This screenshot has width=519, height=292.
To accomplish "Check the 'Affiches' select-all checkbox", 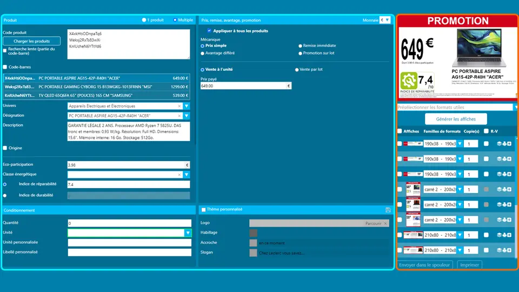I will point(400,131).
